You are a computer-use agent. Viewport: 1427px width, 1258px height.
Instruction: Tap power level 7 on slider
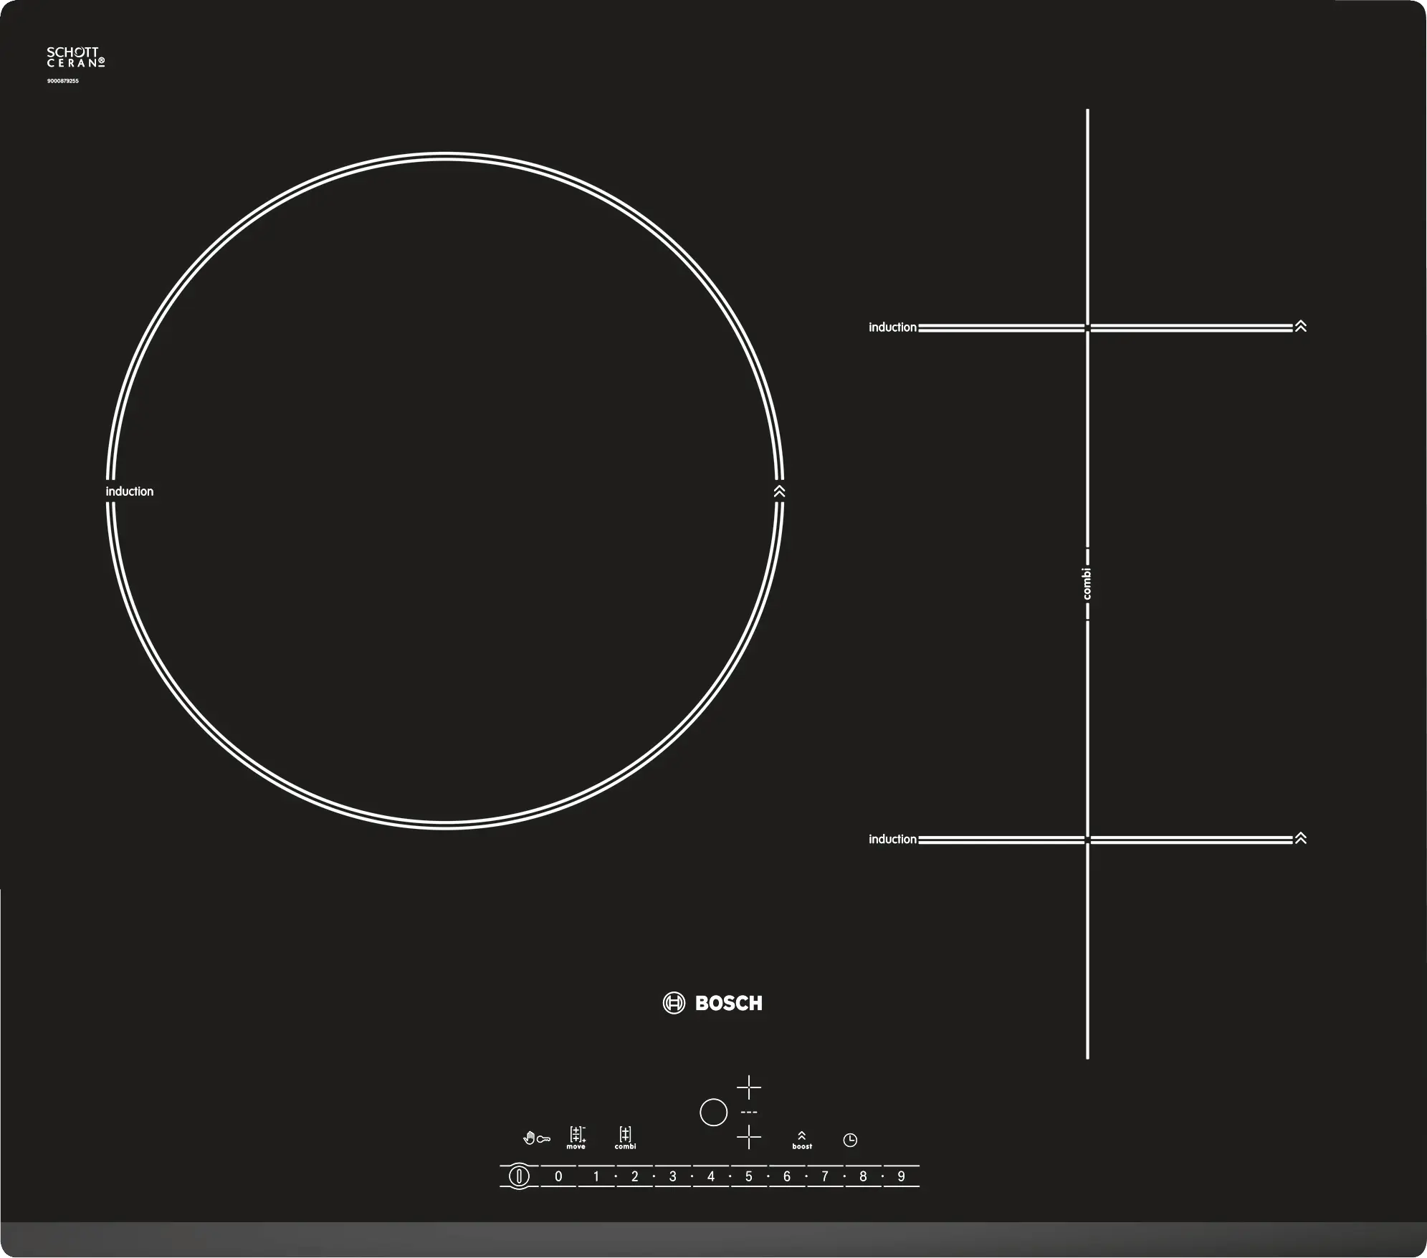pos(824,1176)
